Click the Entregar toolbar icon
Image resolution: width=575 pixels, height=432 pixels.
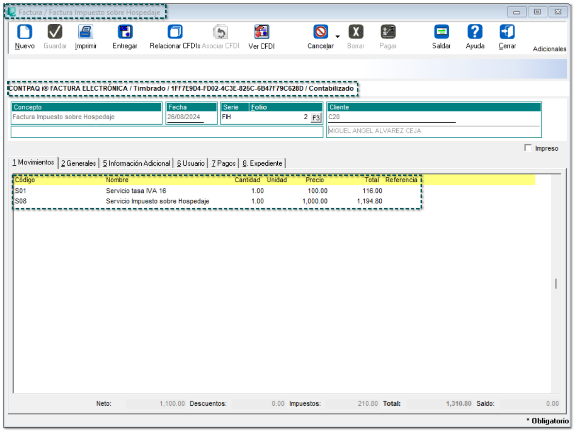[125, 32]
